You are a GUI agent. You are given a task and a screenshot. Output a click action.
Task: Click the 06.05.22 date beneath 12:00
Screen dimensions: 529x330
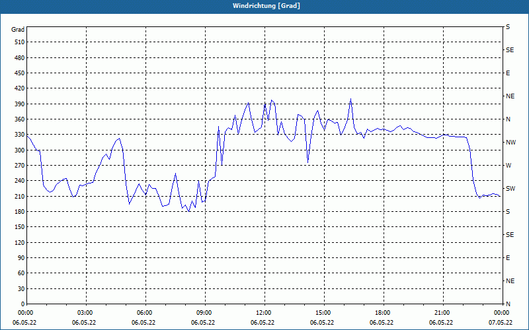click(263, 323)
